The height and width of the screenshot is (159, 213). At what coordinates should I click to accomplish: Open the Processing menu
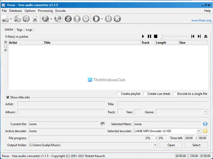[45, 11]
